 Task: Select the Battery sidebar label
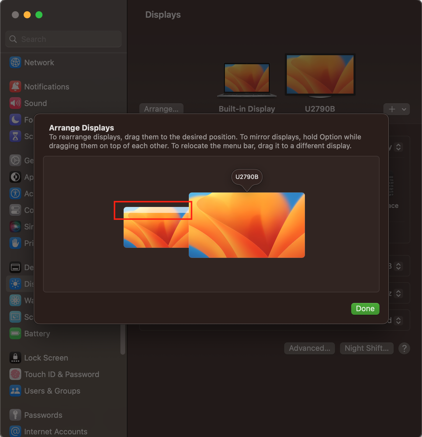point(37,334)
